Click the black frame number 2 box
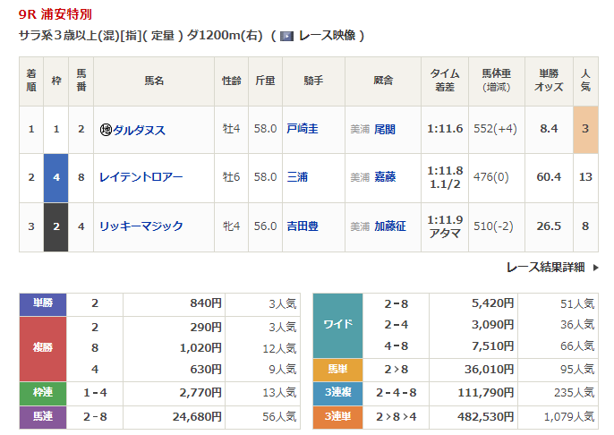This screenshot has height=435, width=614. [56, 226]
